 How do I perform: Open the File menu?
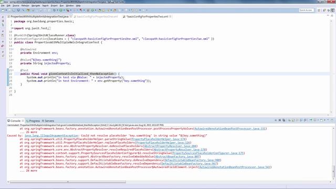pyautogui.click(x=3, y=6)
